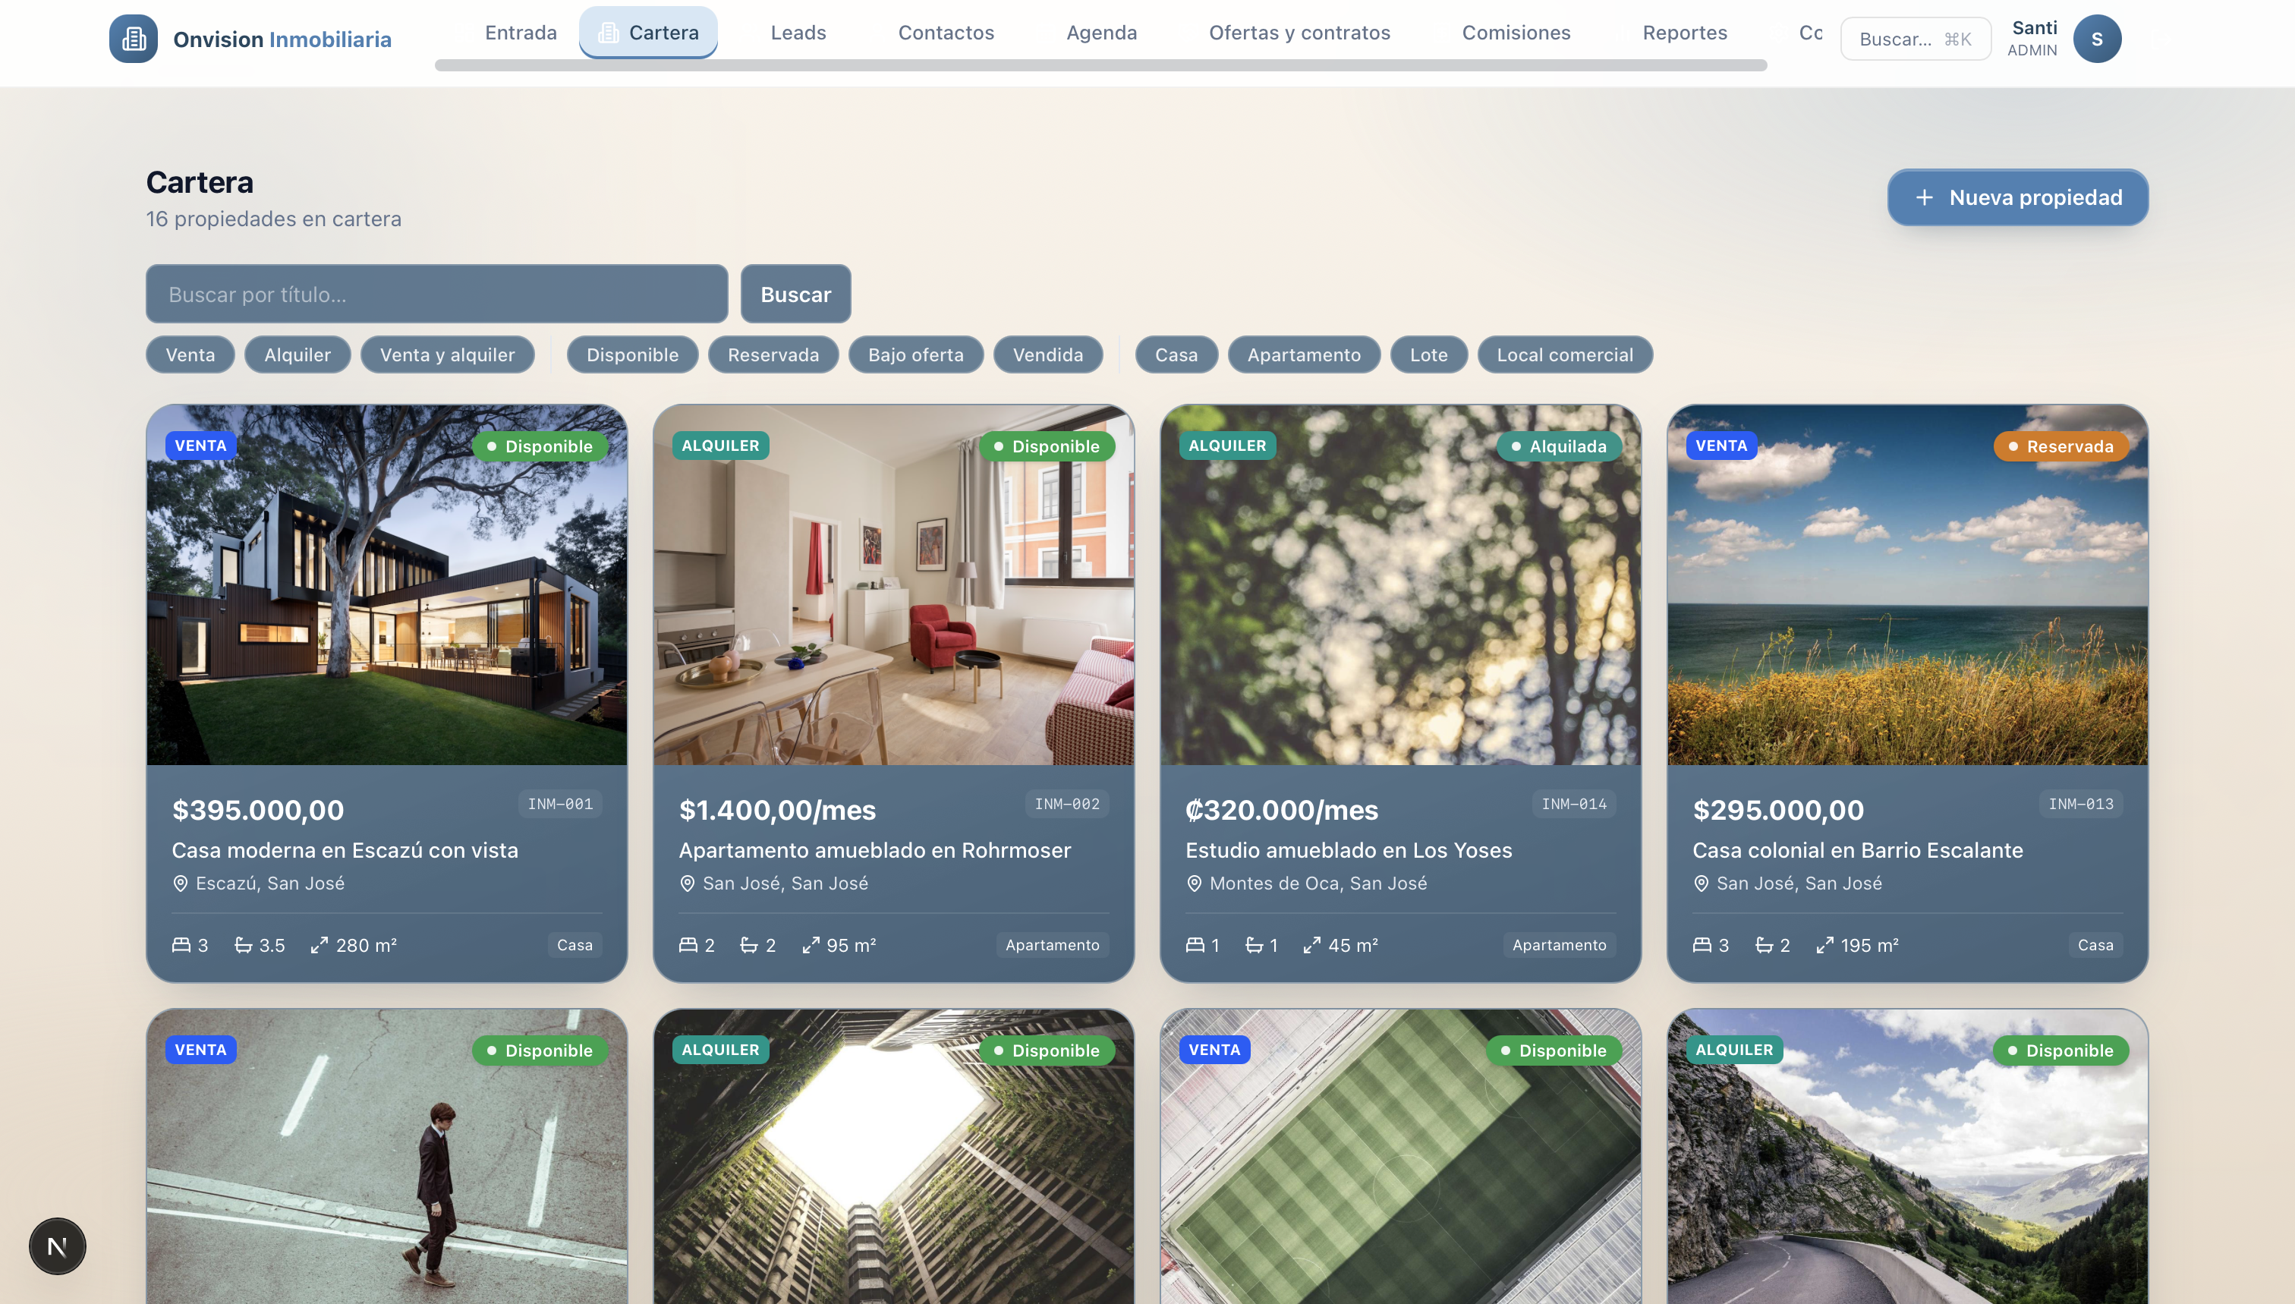Select the Bajo oferta filter chip
This screenshot has height=1304, width=2295.
tap(915, 354)
